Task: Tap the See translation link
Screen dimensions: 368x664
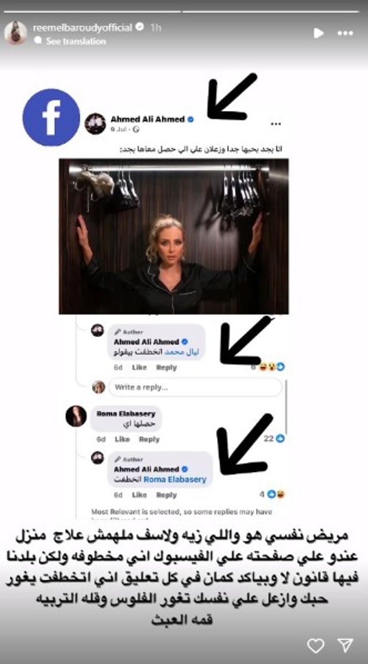Action: pos(76,41)
